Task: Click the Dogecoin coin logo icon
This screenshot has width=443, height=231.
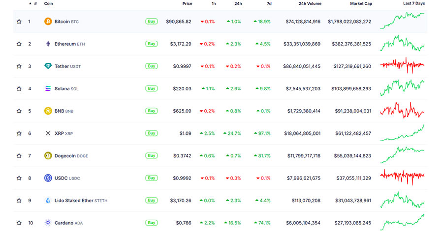Action: pos(48,155)
